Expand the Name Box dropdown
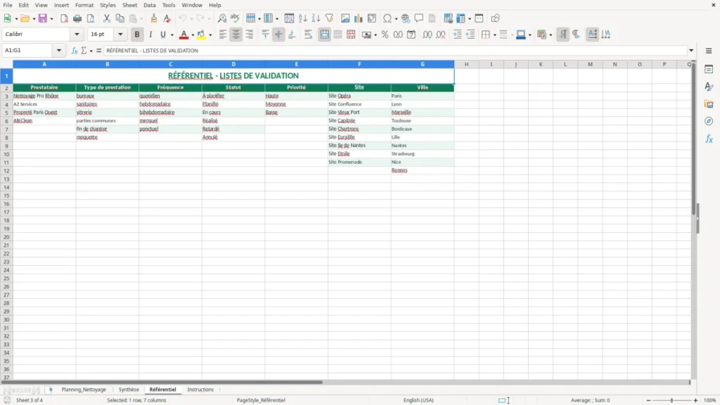The width and height of the screenshot is (720, 405). pyautogui.click(x=59, y=51)
